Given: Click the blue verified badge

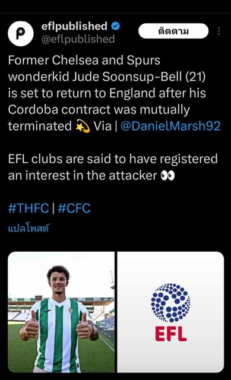Looking at the screenshot, I should 115,26.
